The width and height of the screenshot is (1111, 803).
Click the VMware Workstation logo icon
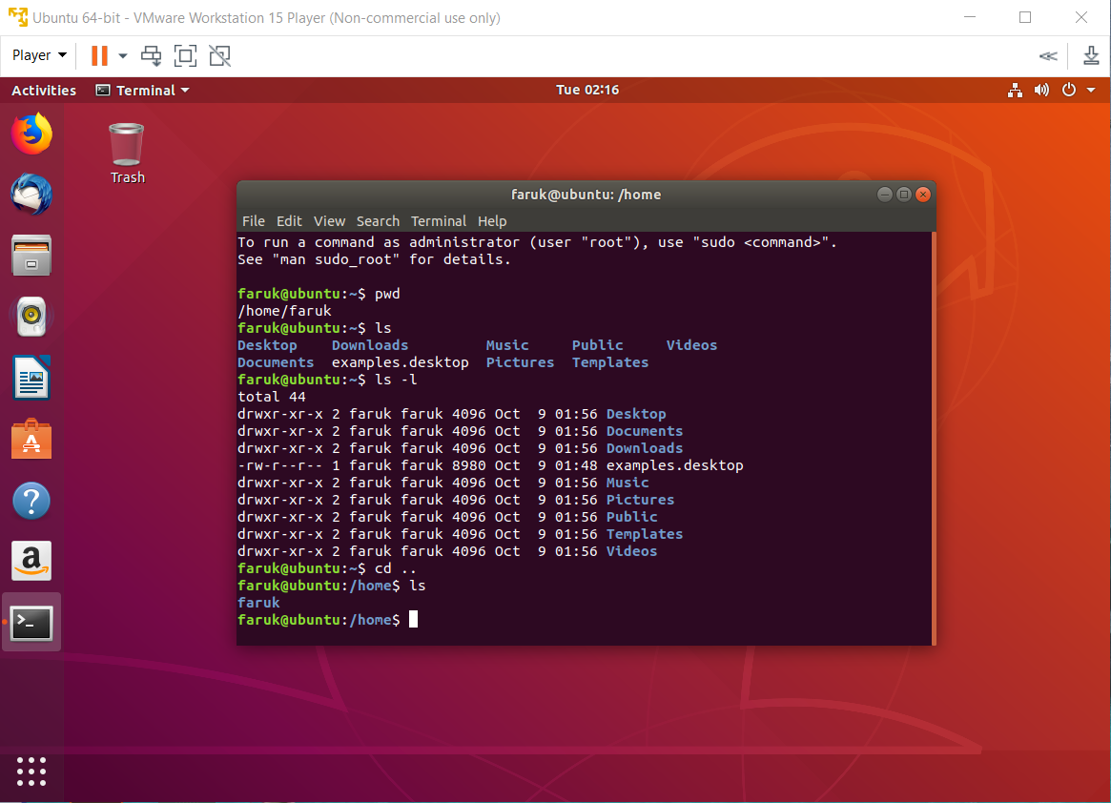coord(18,17)
